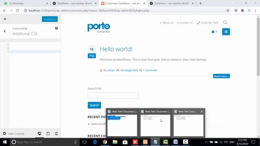Open Hello world! under Recent Posts
The width and height of the screenshot is (260, 146).
coord(98,124)
